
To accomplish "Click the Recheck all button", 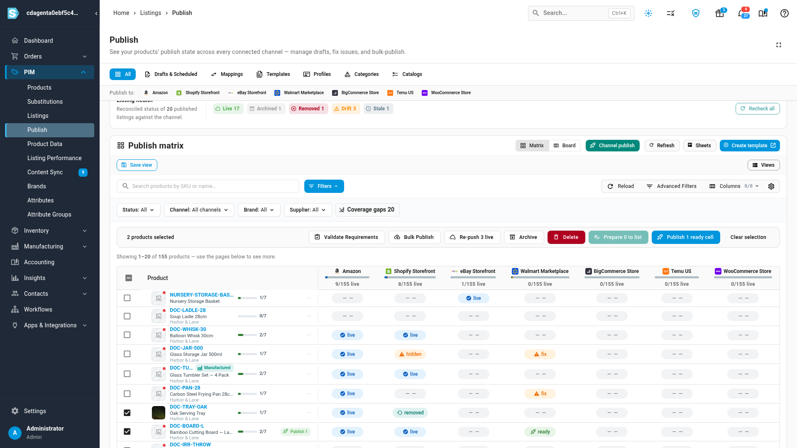I will coord(758,109).
